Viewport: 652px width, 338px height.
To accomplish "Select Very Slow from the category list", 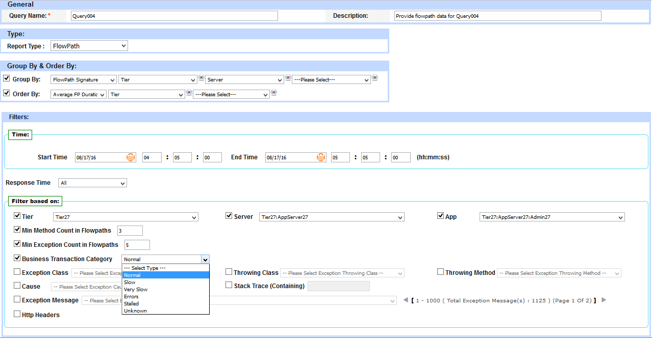I will (165, 289).
